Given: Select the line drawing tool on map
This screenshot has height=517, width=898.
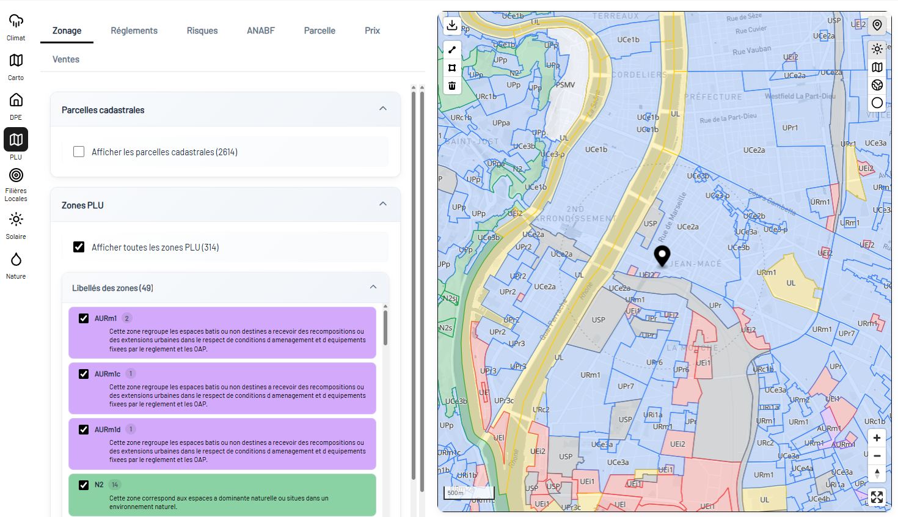Looking at the screenshot, I should 452,50.
